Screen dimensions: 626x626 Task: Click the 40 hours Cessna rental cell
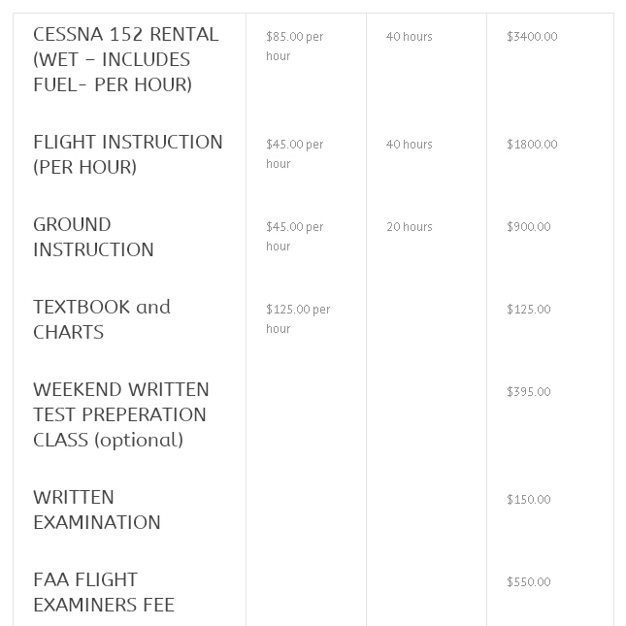410,36
